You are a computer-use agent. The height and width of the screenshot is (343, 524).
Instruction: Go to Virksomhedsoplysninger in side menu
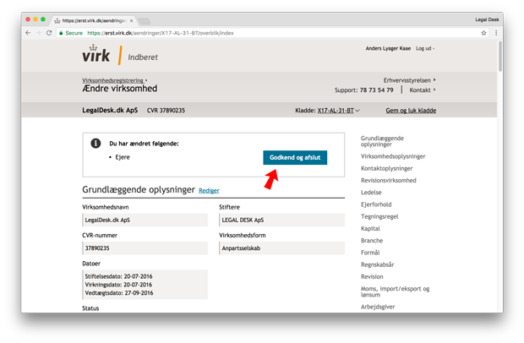coord(393,156)
